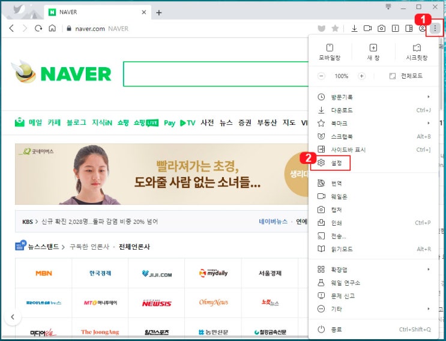Open the MBN newsstand tile
The image size is (446, 341).
coord(43,273)
